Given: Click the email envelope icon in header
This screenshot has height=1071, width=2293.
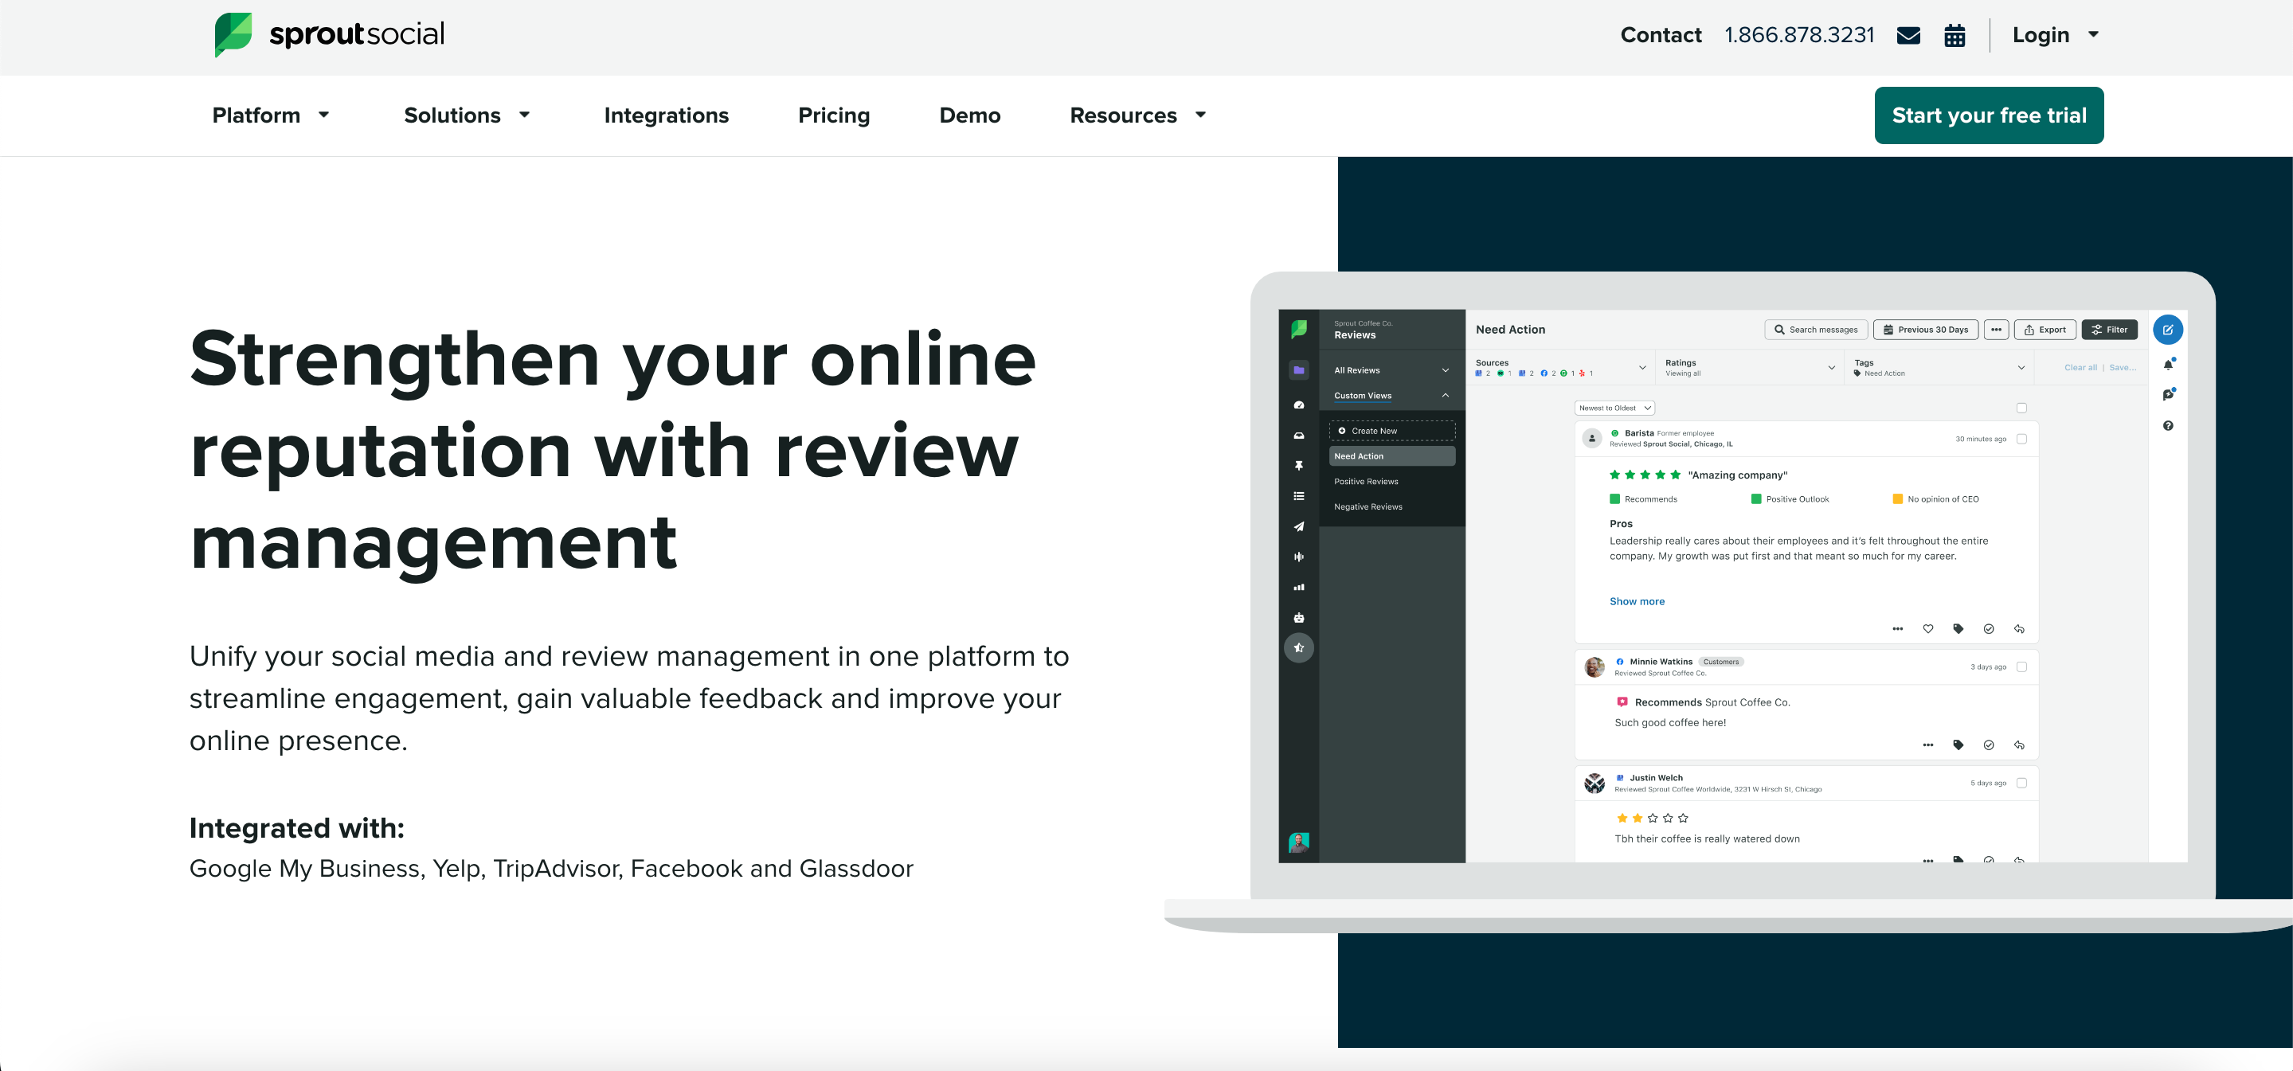Looking at the screenshot, I should (1908, 36).
